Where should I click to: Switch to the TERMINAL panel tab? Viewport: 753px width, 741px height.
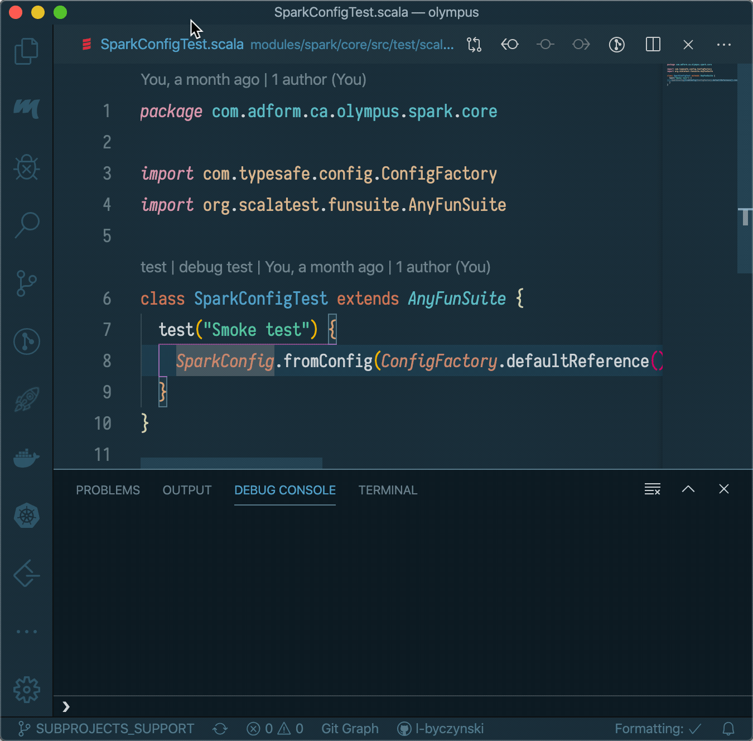click(x=388, y=490)
